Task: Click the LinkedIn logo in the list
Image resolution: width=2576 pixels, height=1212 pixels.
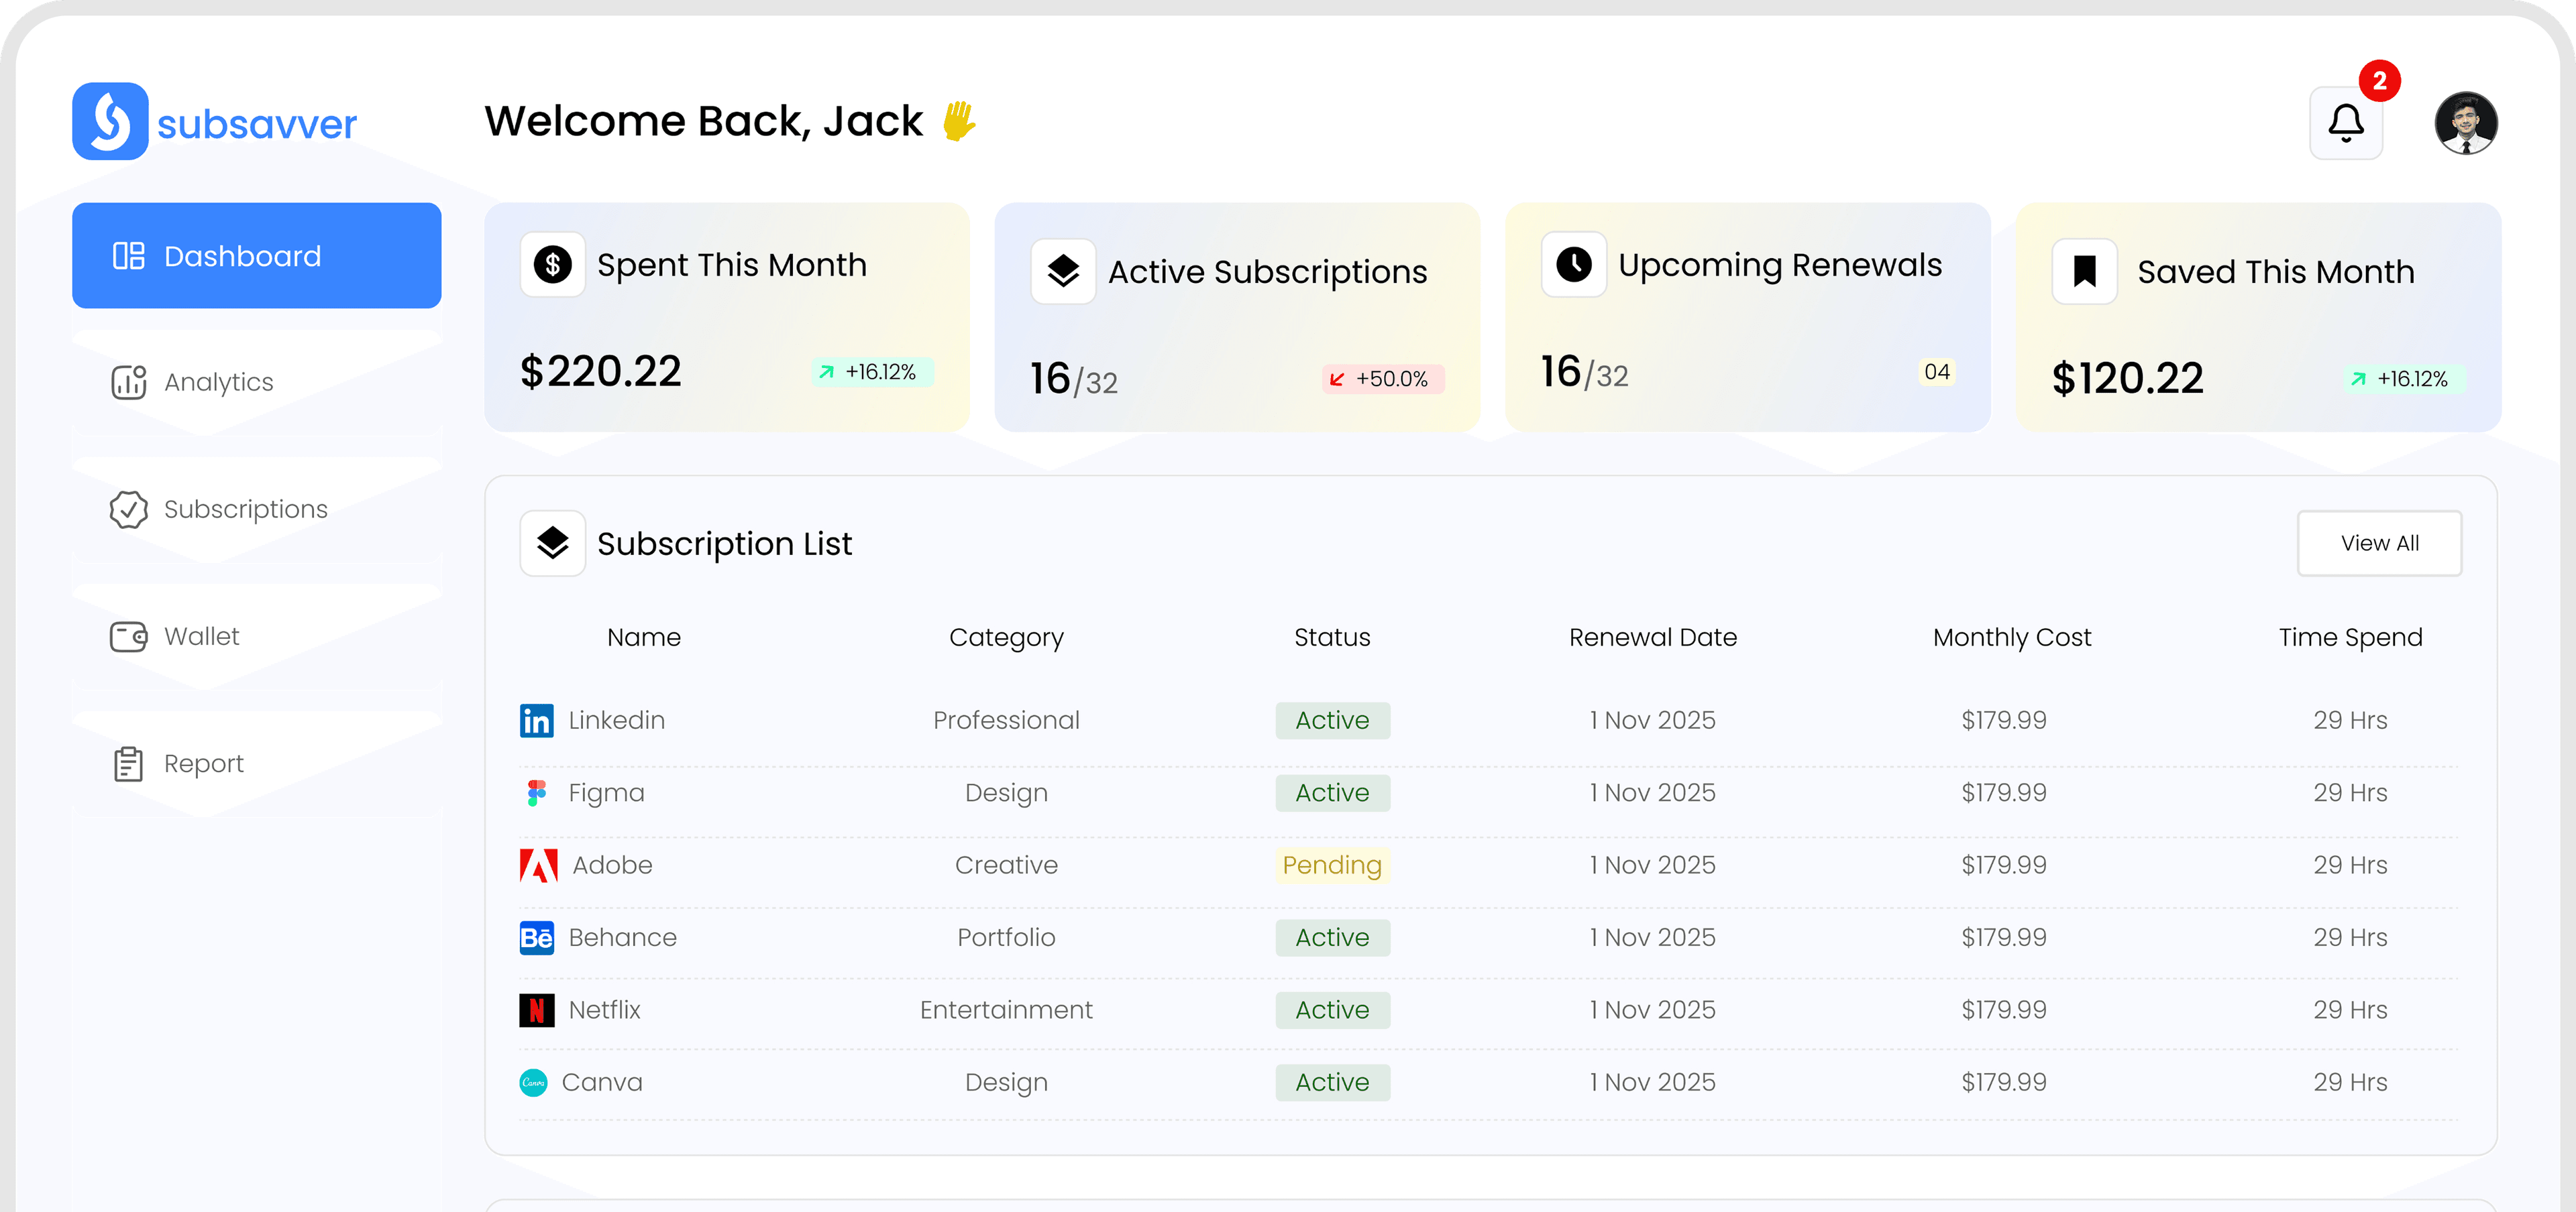Action: pyautogui.click(x=536, y=721)
